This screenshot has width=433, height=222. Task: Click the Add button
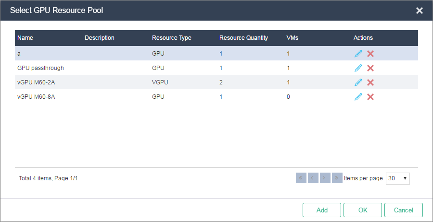coord(322,210)
